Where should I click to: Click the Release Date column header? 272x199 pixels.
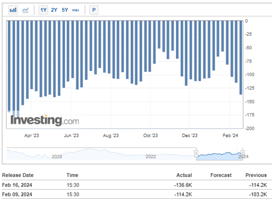point(18,175)
